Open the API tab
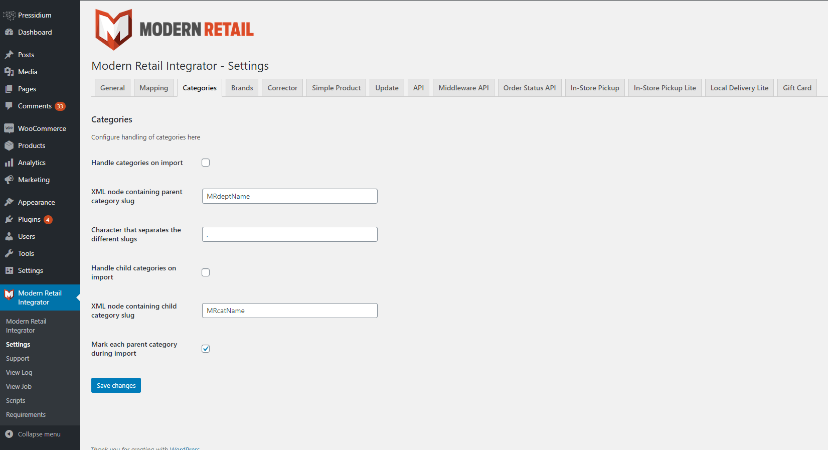This screenshot has height=450, width=828. [418, 88]
